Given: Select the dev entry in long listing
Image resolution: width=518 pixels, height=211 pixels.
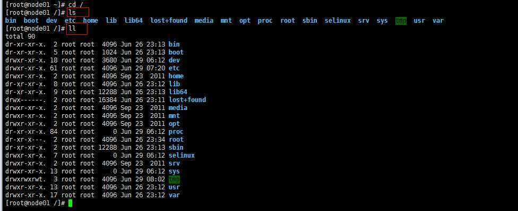Looking at the screenshot, I should click(x=174, y=60).
